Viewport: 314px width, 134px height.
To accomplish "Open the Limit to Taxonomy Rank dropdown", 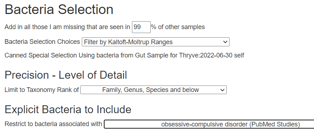I will [154, 90].
